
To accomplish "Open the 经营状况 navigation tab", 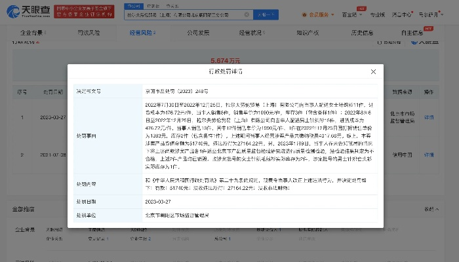I will click(x=252, y=33).
